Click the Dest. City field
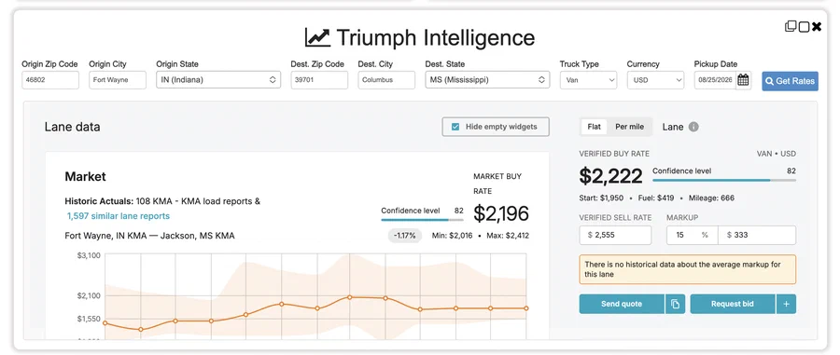 386,80
